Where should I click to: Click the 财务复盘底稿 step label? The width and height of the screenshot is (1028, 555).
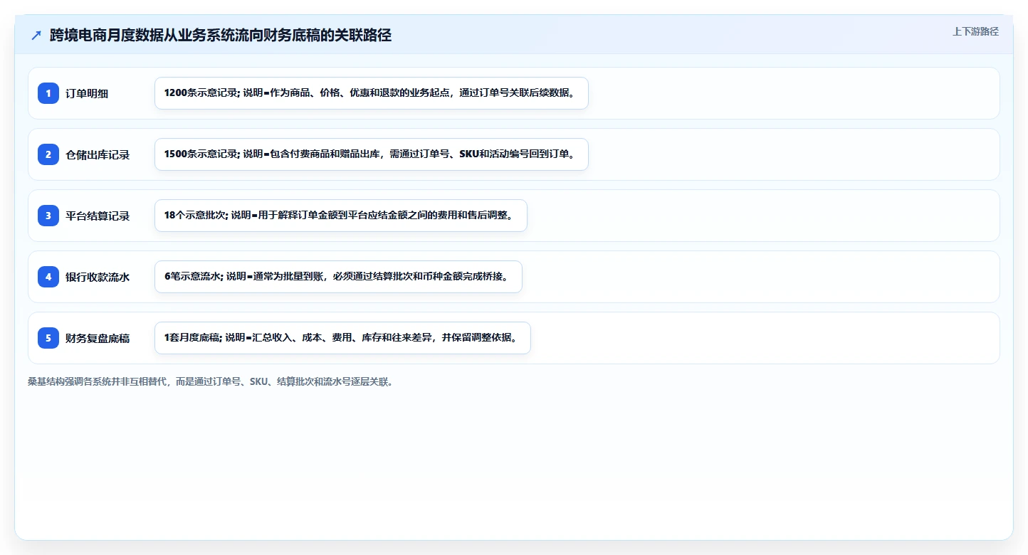[x=98, y=338]
